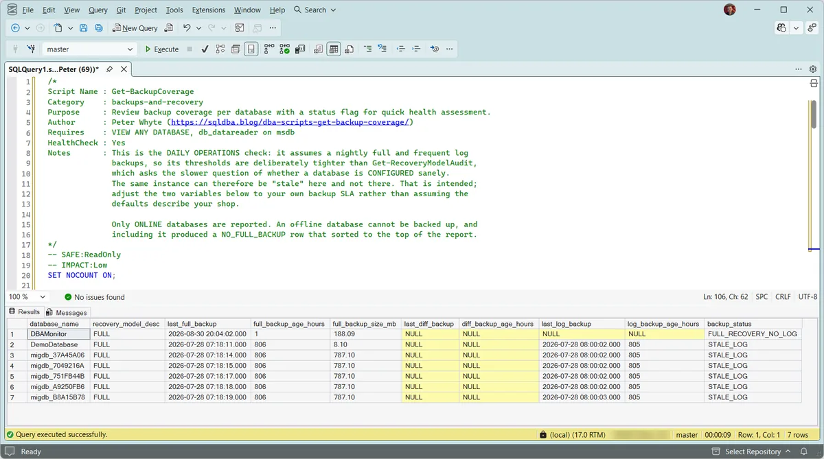824x459 pixels.
Task: Toggle Include Client Statistics icon
Action: [x=300, y=49]
